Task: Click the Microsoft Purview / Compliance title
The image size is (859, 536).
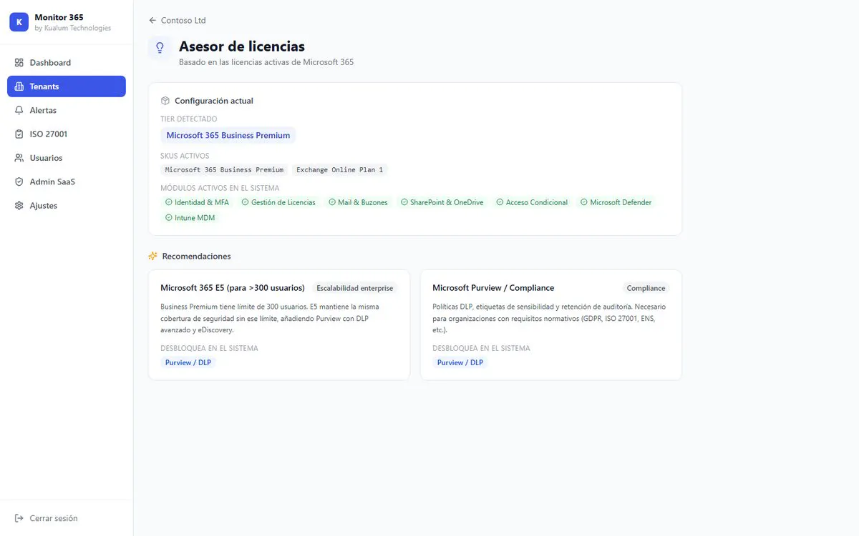Action: click(x=493, y=288)
